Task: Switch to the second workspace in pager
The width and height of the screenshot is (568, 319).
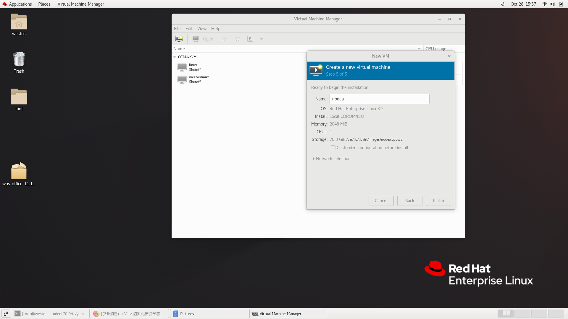Action: tap(522, 313)
